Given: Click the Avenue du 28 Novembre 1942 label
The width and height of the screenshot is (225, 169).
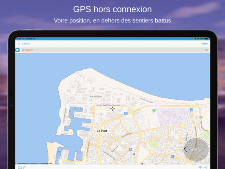Looking at the screenshot, I should click(x=108, y=105).
